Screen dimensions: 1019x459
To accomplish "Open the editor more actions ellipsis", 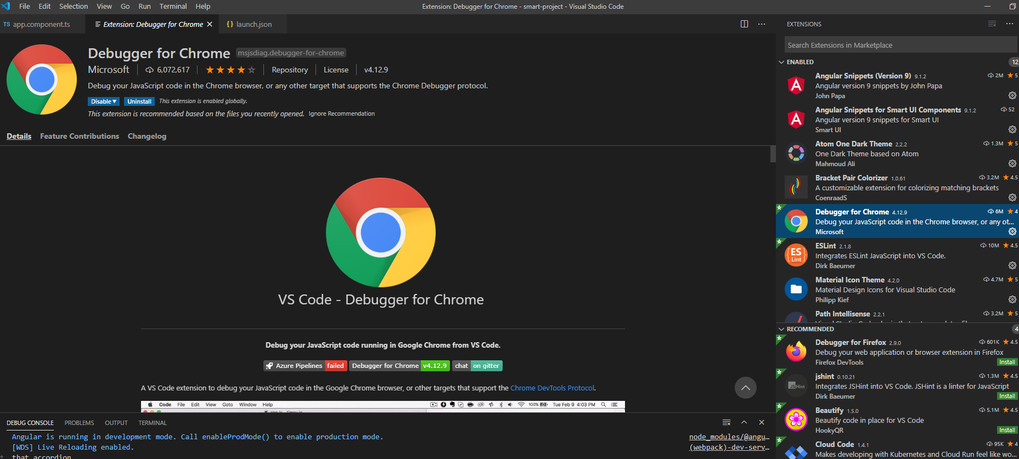I will tap(762, 24).
